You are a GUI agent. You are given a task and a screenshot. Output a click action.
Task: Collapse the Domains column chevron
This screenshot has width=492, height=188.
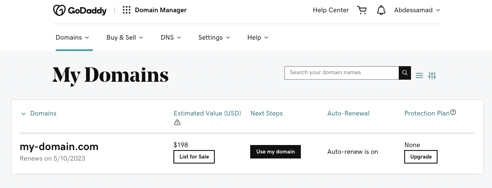[24, 113]
